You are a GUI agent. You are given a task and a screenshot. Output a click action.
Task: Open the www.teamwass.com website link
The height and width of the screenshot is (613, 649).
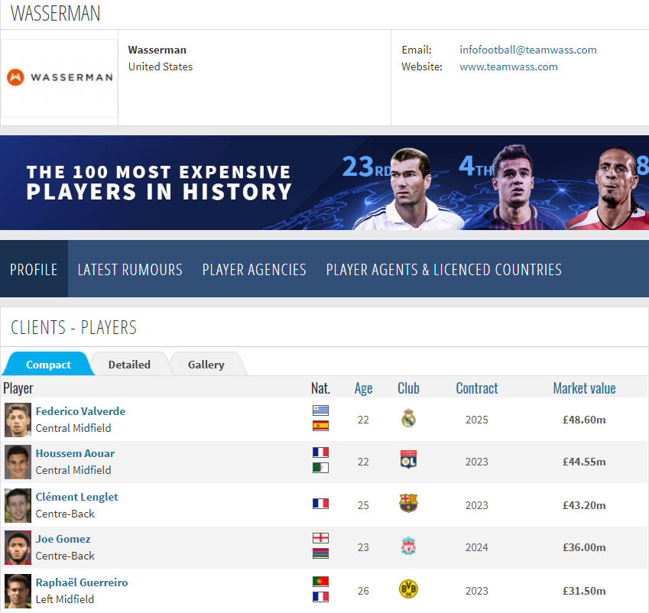point(508,66)
